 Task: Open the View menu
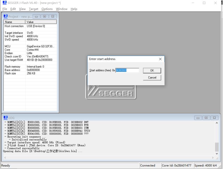click(22, 9)
